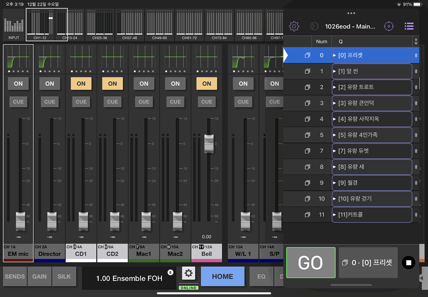
Task: Expand cue [8] 유랑 새 triangle
Action: click(x=334, y=167)
